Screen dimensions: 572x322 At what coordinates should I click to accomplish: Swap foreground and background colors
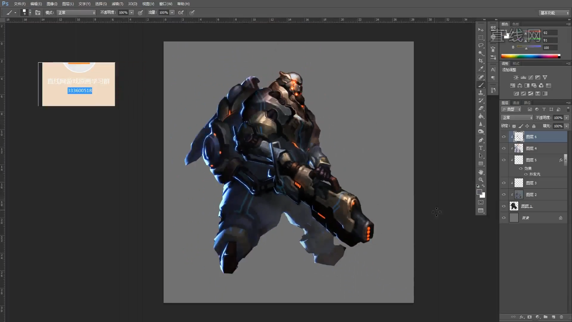tap(483, 186)
